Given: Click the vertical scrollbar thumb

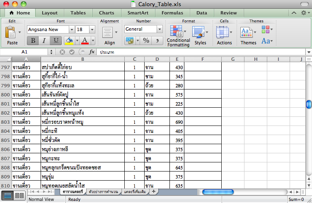Looking at the screenshot, I should click(x=309, y=104).
